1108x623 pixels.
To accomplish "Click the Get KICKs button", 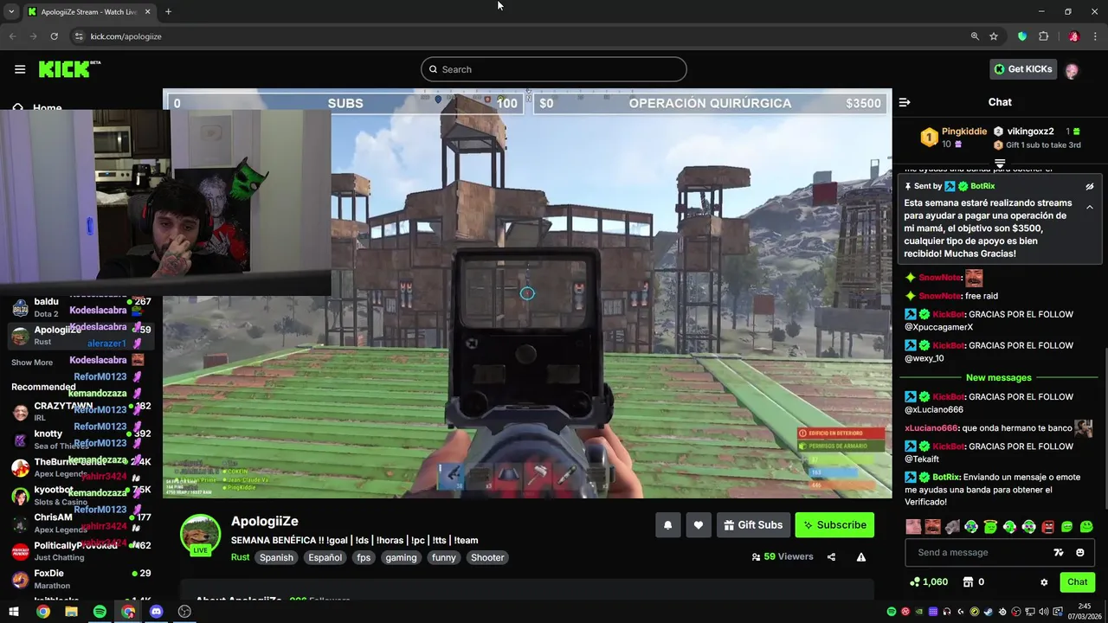I will (x=1023, y=69).
